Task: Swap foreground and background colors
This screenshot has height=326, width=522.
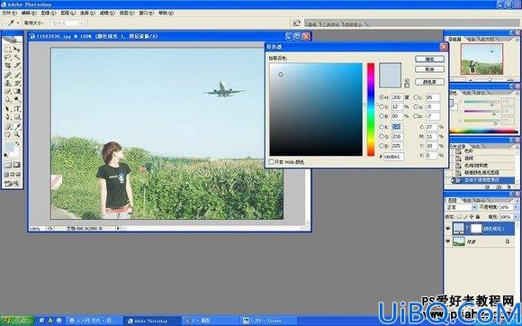Action: pyautogui.click(x=18, y=144)
